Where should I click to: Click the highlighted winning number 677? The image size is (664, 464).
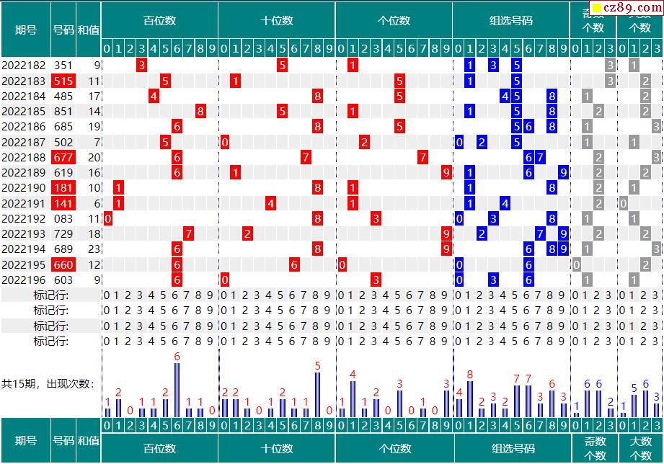[x=63, y=158]
